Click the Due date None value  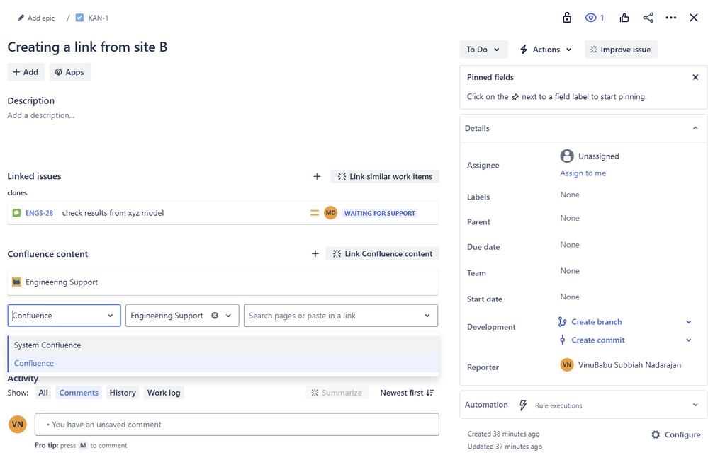(569, 245)
